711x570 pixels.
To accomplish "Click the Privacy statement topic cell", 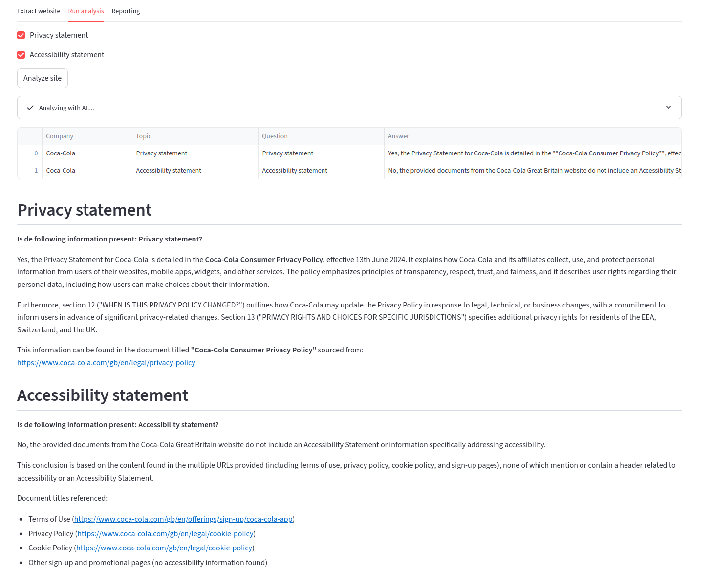I will pos(195,153).
